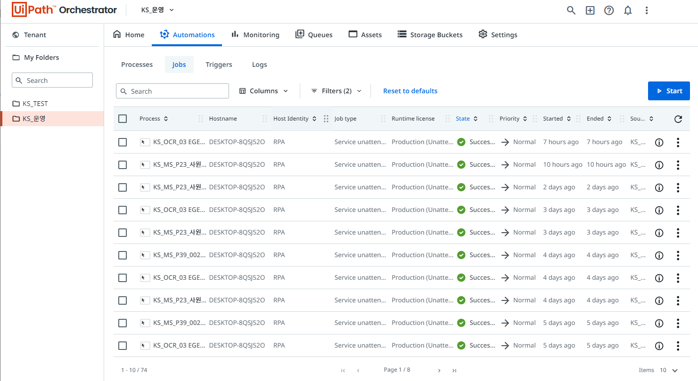
Task: Open the Logs sub-tab
Action: coord(260,65)
